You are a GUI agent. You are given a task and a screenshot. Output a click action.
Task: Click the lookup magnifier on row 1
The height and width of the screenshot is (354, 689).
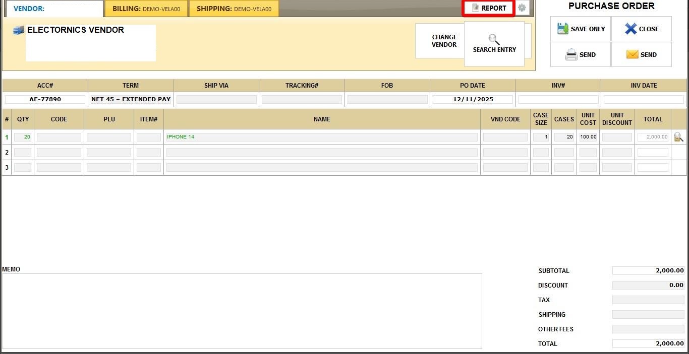(x=678, y=137)
